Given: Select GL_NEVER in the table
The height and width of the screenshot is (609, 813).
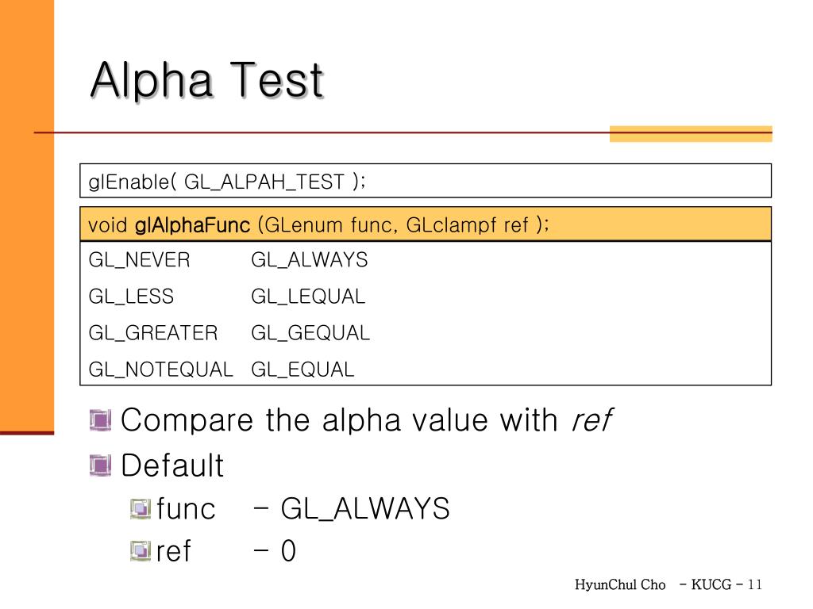Looking at the screenshot, I should (140, 260).
